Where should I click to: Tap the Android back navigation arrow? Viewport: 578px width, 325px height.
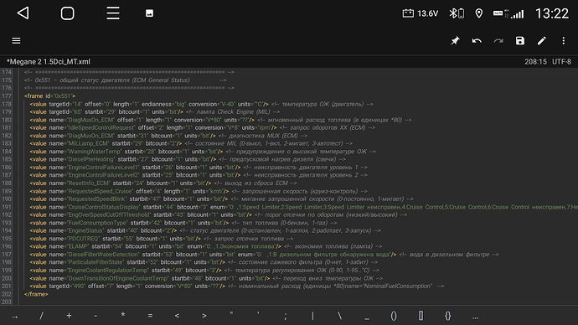pos(23,13)
